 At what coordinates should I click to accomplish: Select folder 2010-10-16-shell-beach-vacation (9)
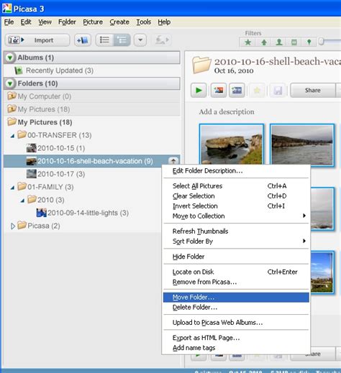tap(92, 161)
